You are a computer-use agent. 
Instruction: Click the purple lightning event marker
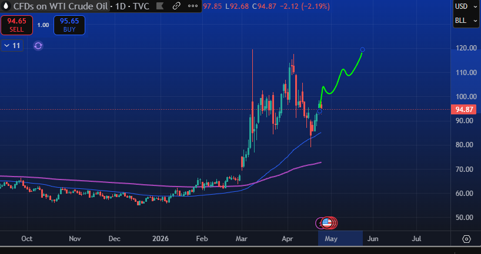pos(320,223)
